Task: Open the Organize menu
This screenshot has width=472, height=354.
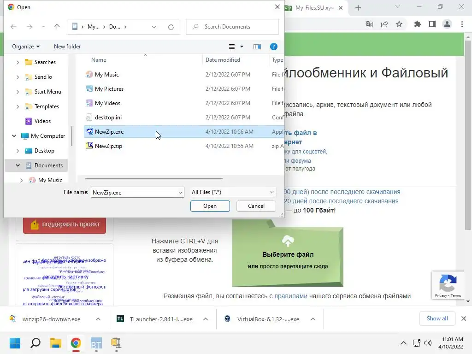Action: tap(26, 47)
